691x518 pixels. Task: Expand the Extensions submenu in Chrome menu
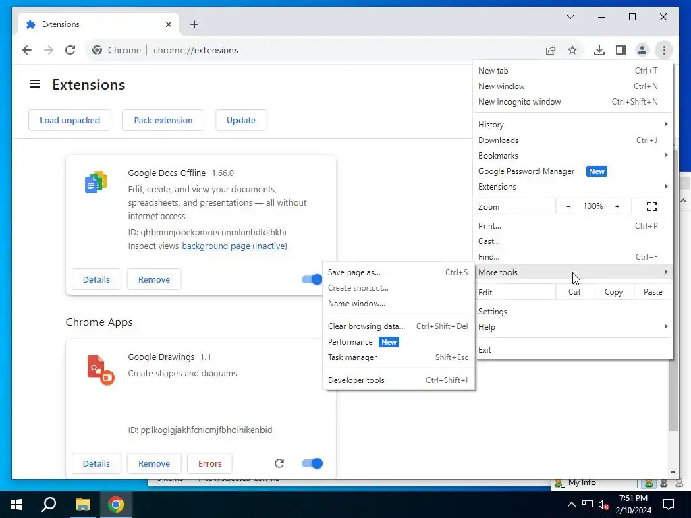tap(574, 187)
